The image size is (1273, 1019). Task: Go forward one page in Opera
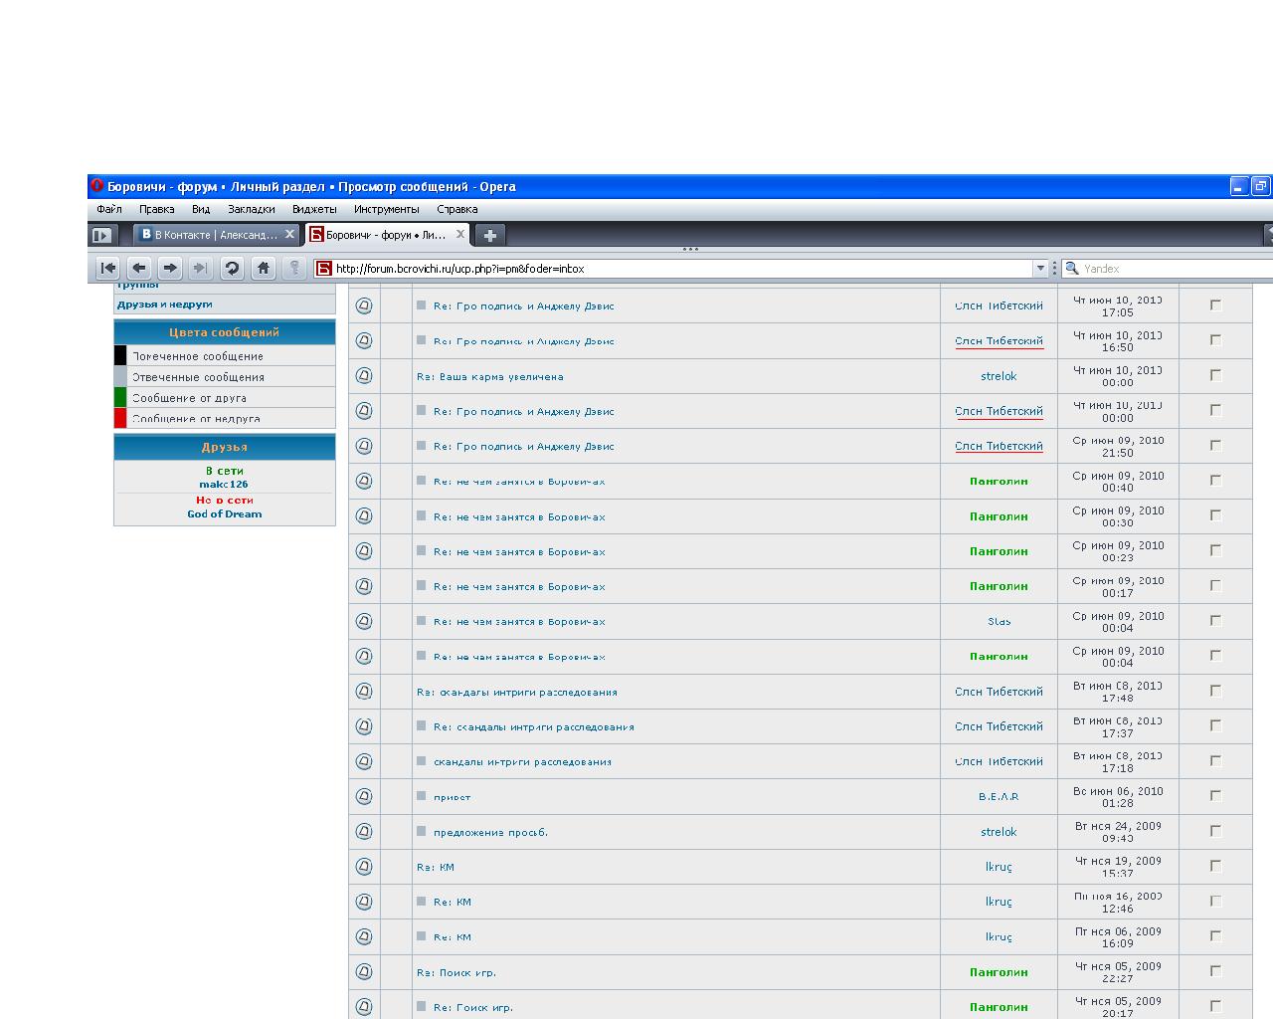tap(170, 268)
